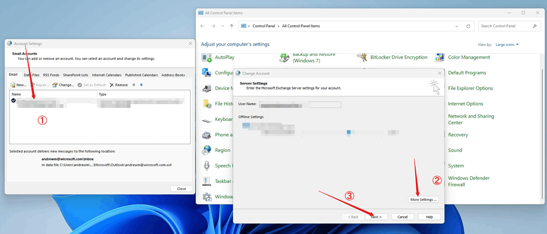Move account down with the blue arrow
547x234 pixels.
tap(141, 85)
